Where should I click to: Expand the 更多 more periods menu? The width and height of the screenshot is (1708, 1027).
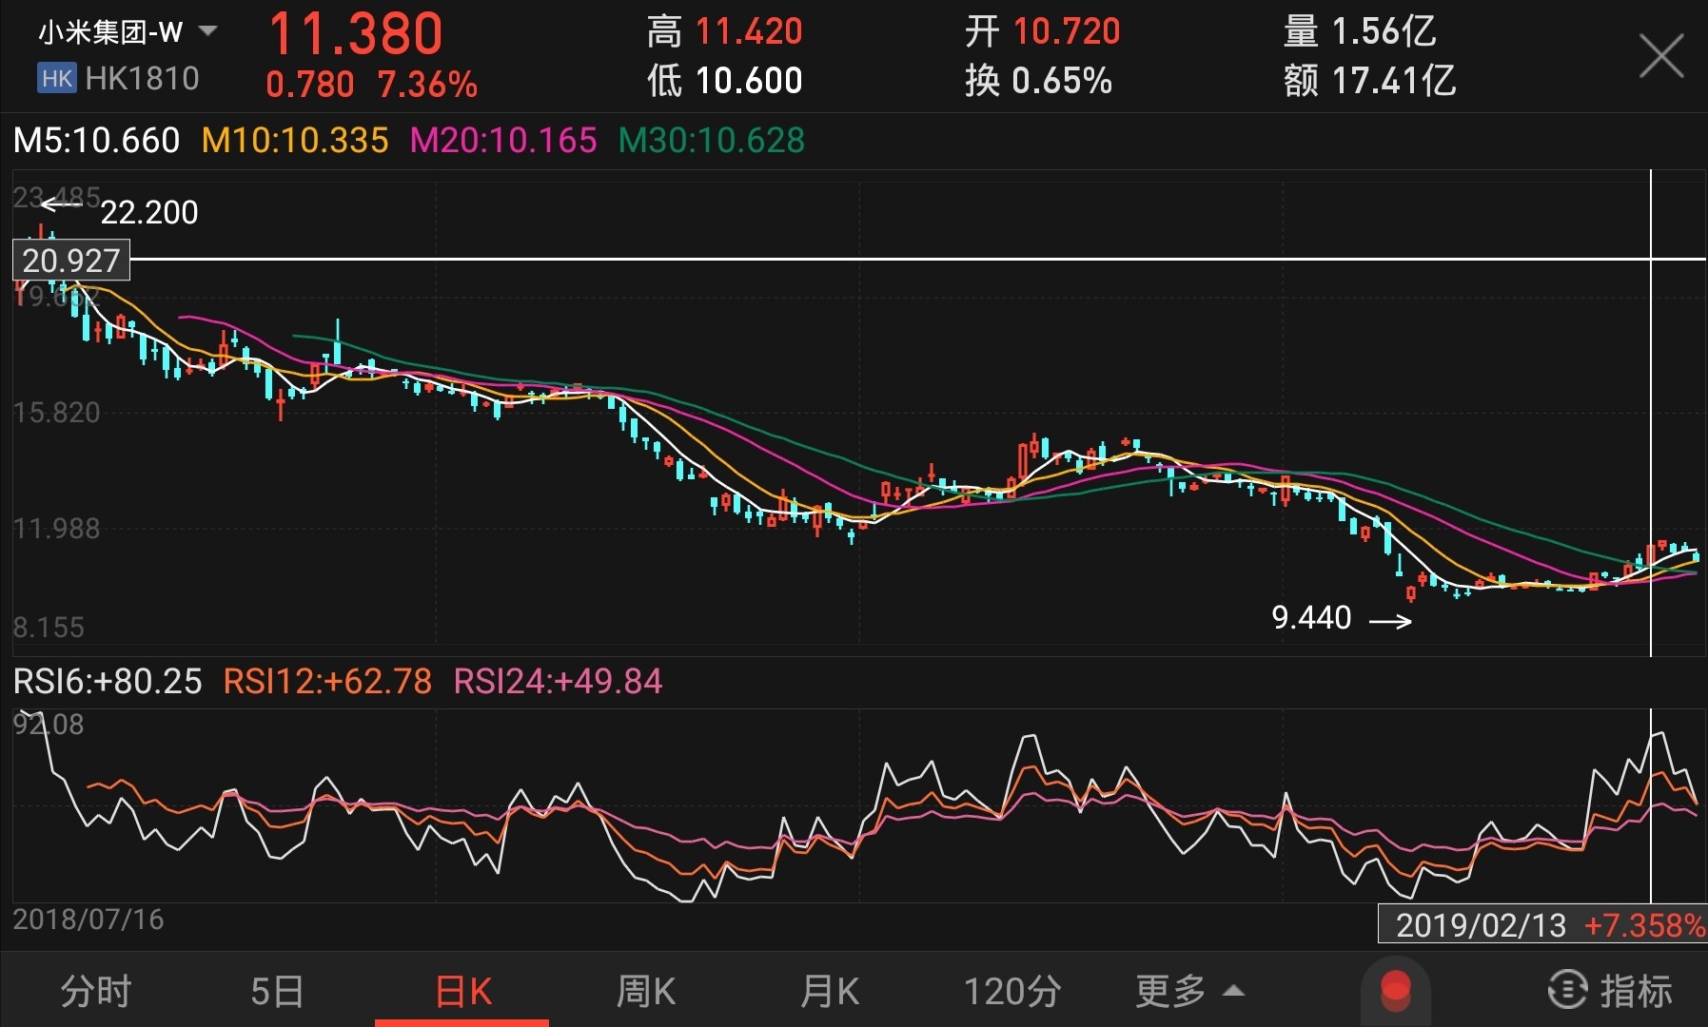(x=1189, y=991)
